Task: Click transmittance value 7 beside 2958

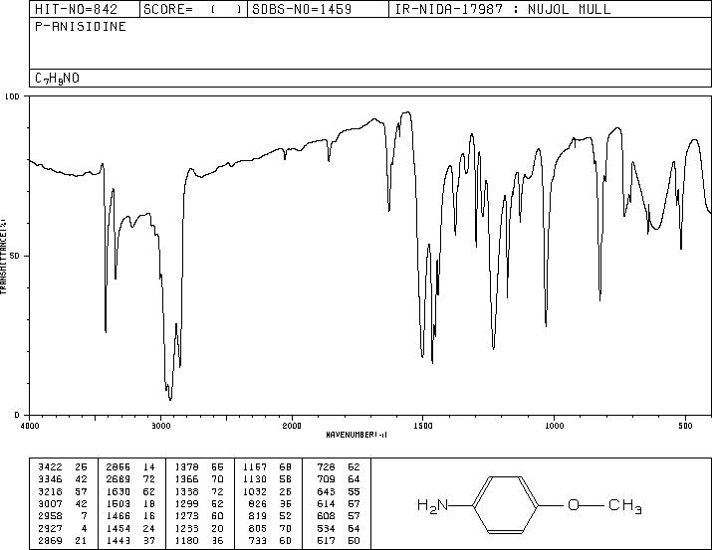Action: 84,516
